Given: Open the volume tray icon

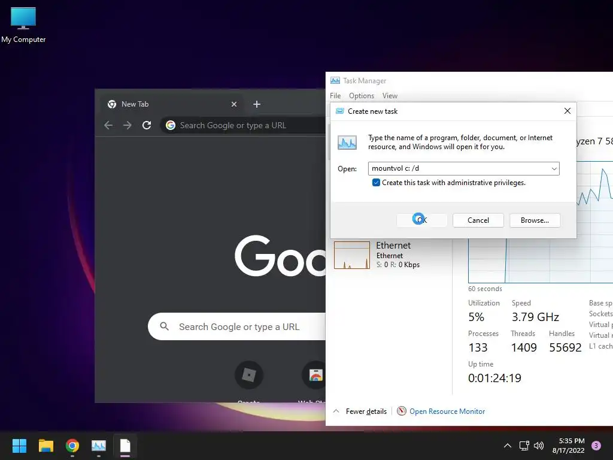Looking at the screenshot, I should (539, 446).
